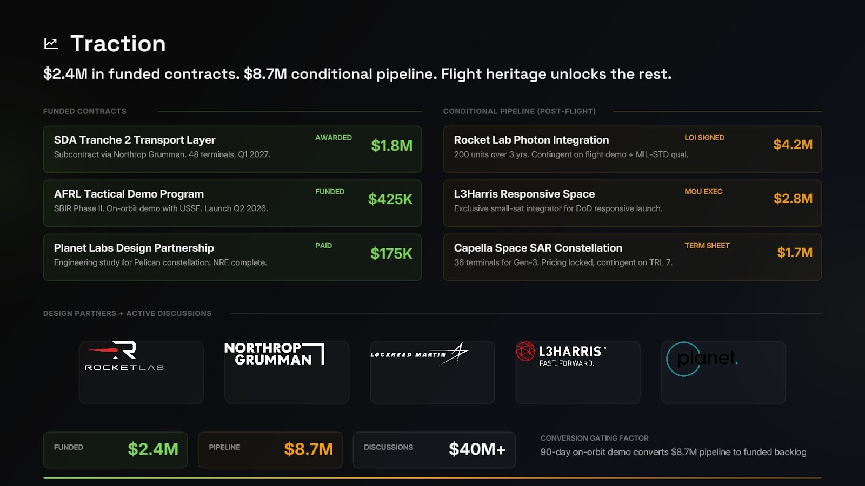Viewport: 865px width, 486px height.
Task: Click the chart trend icon beside Traction
Action: (x=51, y=43)
